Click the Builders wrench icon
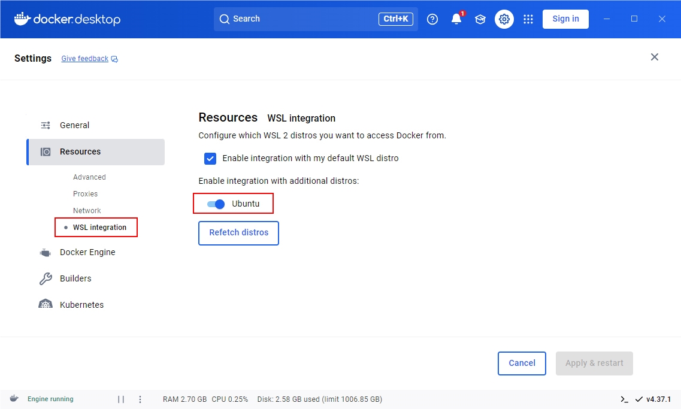681x409 pixels. coord(46,278)
